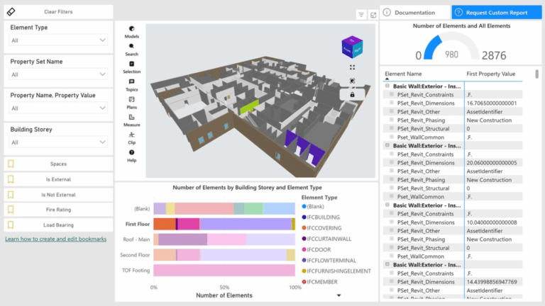Open the Search tool in viewer

point(131,49)
